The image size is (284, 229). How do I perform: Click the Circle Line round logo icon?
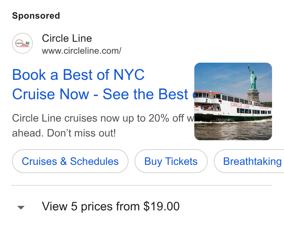coord(22,43)
